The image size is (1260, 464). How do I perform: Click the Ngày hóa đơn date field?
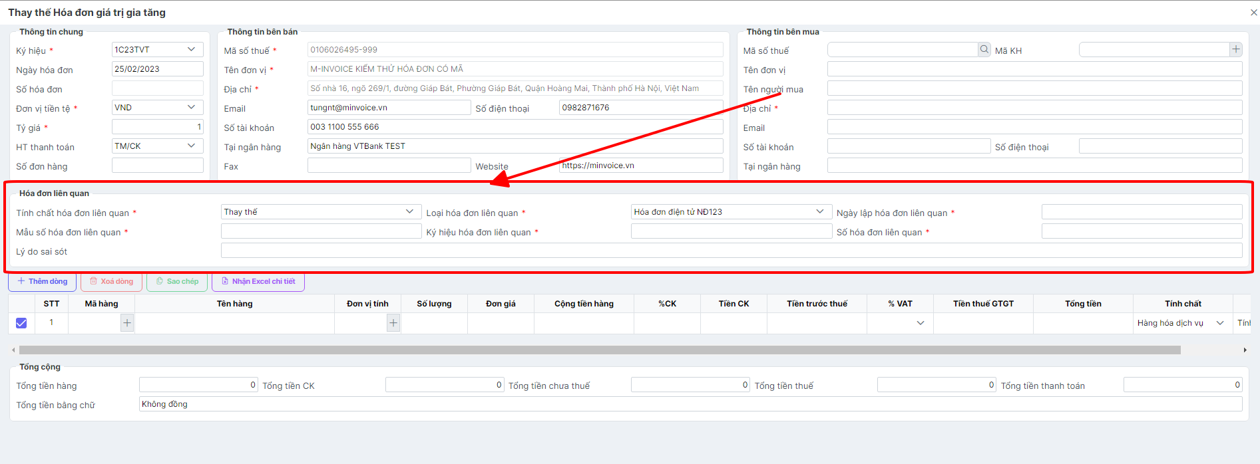click(158, 69)
